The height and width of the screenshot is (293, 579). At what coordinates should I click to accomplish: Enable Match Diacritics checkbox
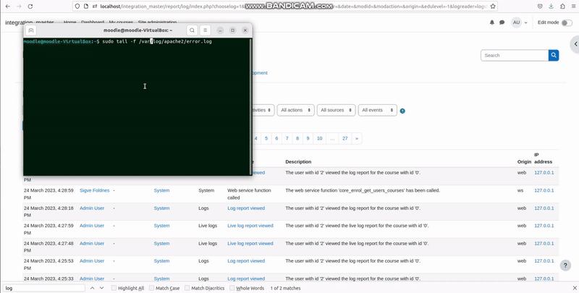pos(187,288)
